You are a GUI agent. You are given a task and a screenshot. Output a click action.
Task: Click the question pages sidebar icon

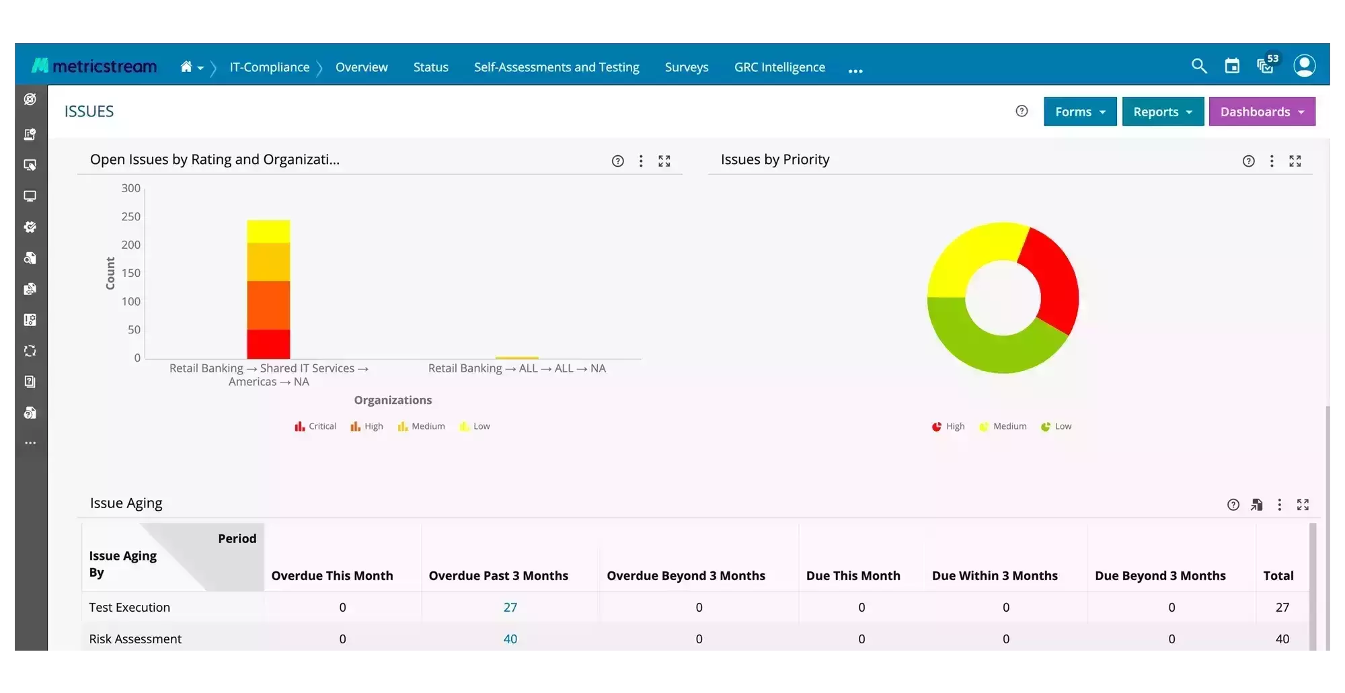click(x=30, y=382)
